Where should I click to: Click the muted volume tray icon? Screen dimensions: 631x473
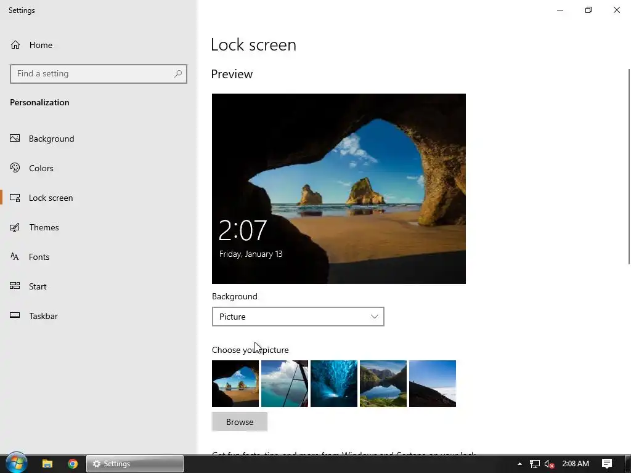549,464
